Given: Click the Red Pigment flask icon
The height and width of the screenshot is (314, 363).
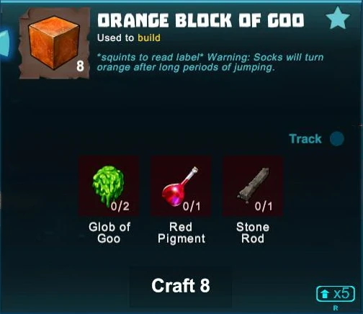Looking at the screenshot, I should tap(181, 186).
